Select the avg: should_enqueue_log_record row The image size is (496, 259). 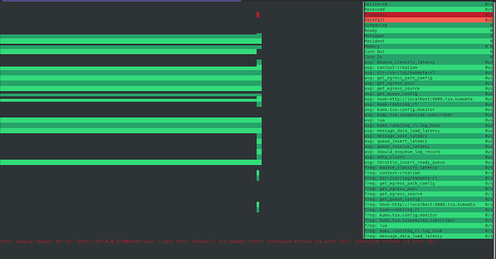[x=428, y=151]
